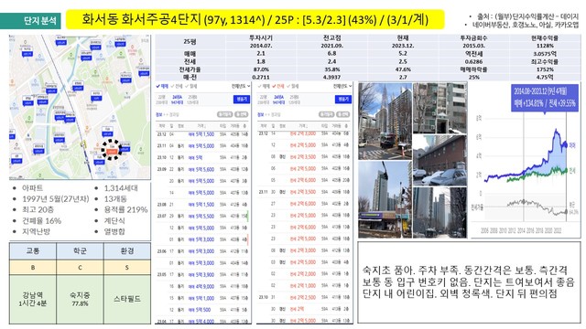Toggle the red 전세 checkbox in right listing panel
586x329 pixels.
[278, 86]
